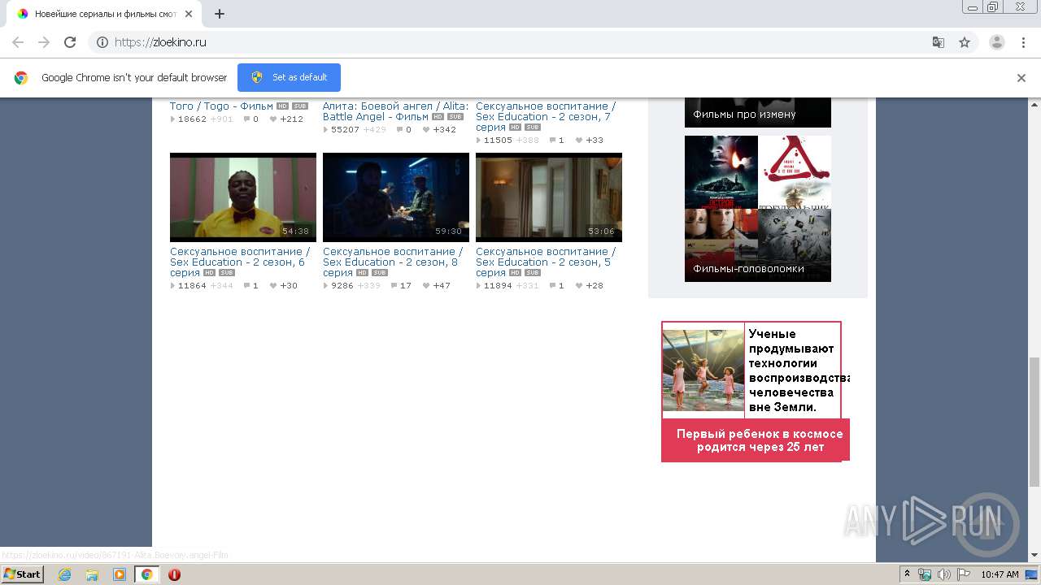Show hidden system tray icons

point(907,574)
